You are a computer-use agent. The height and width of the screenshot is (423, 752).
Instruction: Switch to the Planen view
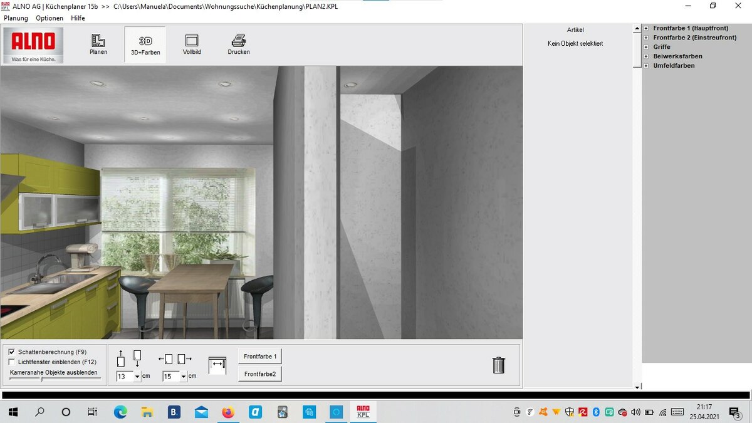click(98, 44)
